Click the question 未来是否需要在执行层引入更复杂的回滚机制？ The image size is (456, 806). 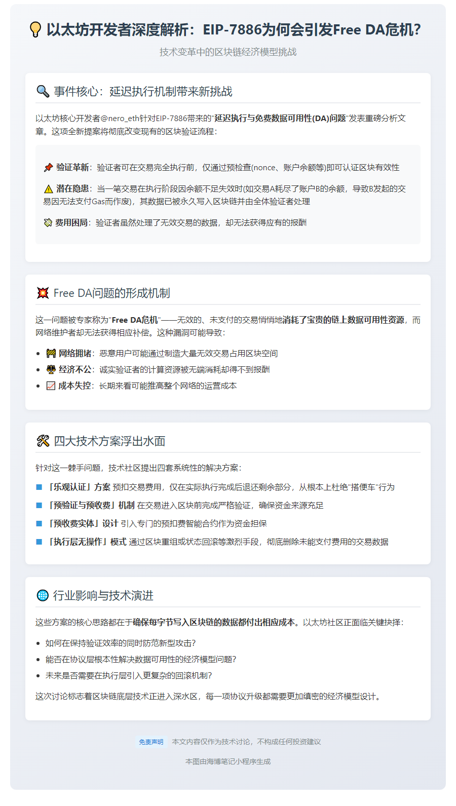129,675
